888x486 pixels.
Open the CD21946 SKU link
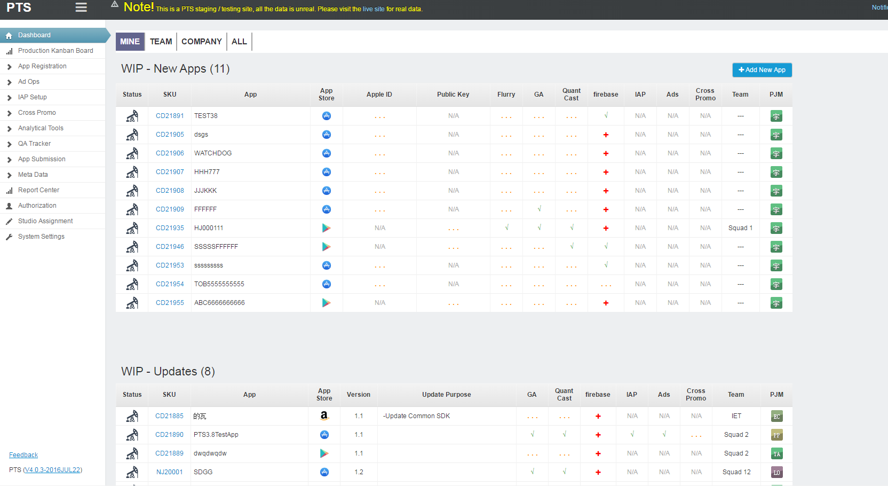[170, 247]
